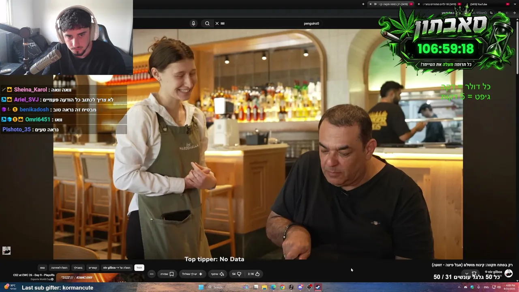Open "CS2 at EWC 26 - Day 9 - Playoffs"
This screenshot has width=519, height=292.
[x=34, y=275]
